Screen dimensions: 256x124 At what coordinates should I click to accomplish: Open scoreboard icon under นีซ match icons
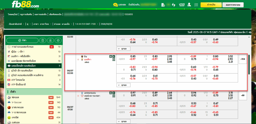pyautogui.click(x=114, y=60)
